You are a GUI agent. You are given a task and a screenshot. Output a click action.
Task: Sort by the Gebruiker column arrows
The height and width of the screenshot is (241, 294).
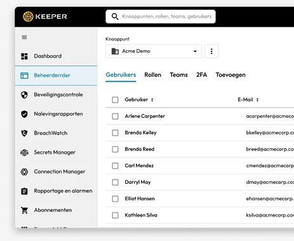[x=152, y=100]
